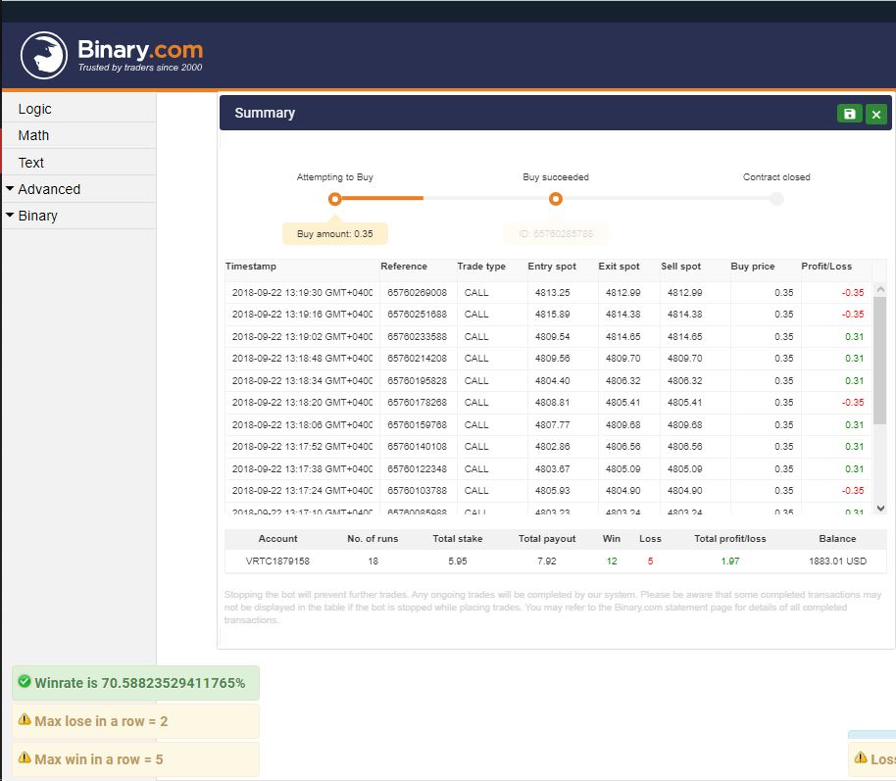Click the Summary panel title
Image resolution: width=896 pixels, height=781 pixels.
click(x=265, y=113)
